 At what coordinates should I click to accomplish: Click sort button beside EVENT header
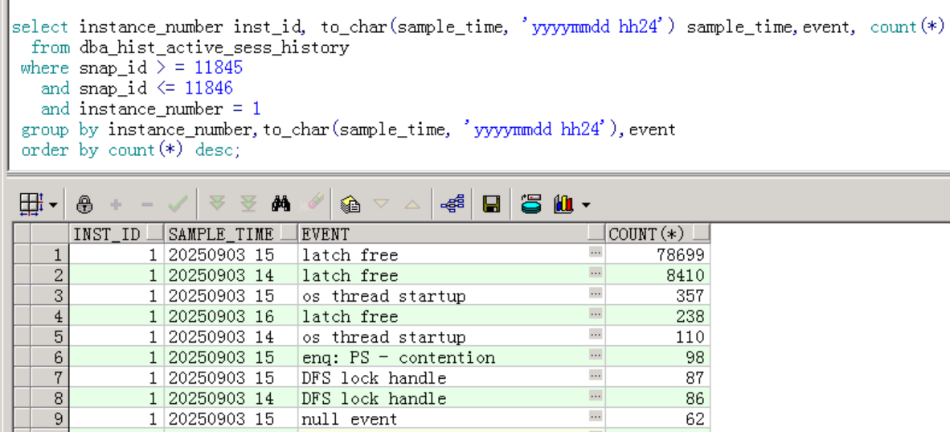(x=597, y=233)
